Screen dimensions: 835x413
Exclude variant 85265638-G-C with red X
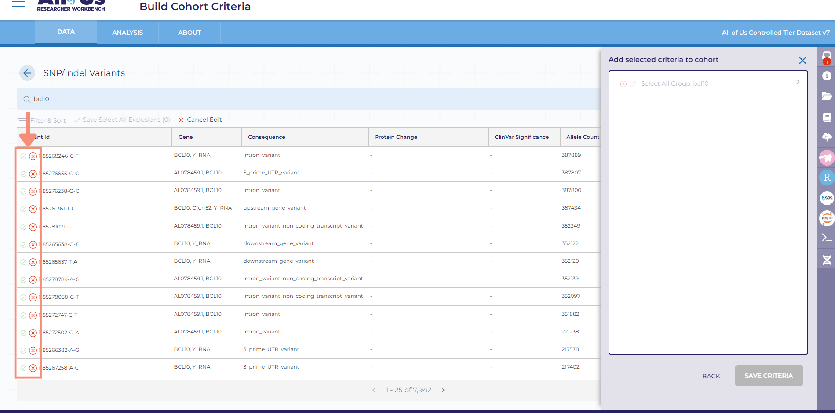(x=33, y=245)
